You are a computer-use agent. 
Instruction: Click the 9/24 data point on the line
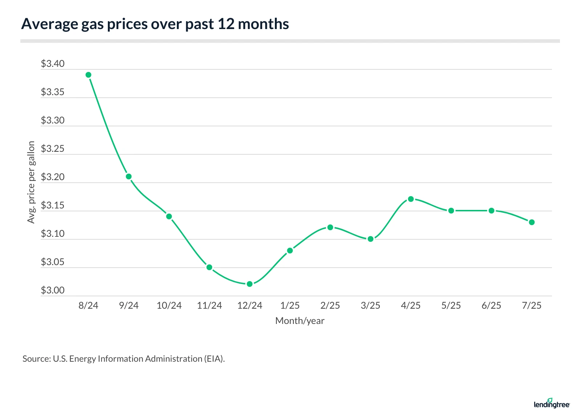(129, 176)
